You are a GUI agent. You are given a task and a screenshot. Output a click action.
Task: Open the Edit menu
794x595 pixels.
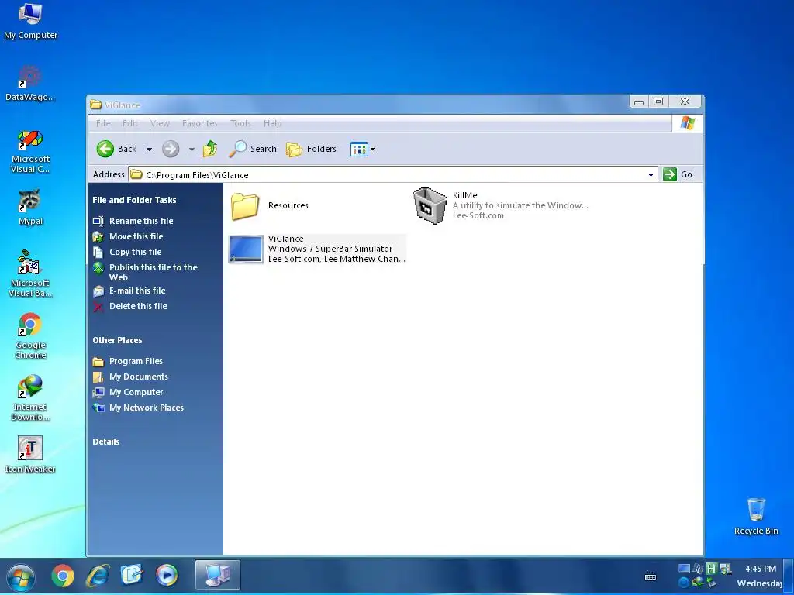pyautogui.click(x=130, y=123)
